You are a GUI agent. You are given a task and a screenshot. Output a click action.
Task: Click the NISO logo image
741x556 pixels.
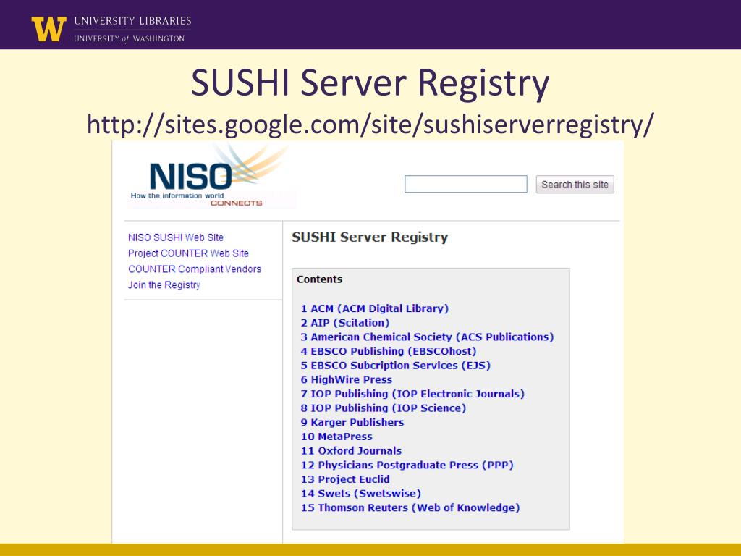click(x=212, y=177)
